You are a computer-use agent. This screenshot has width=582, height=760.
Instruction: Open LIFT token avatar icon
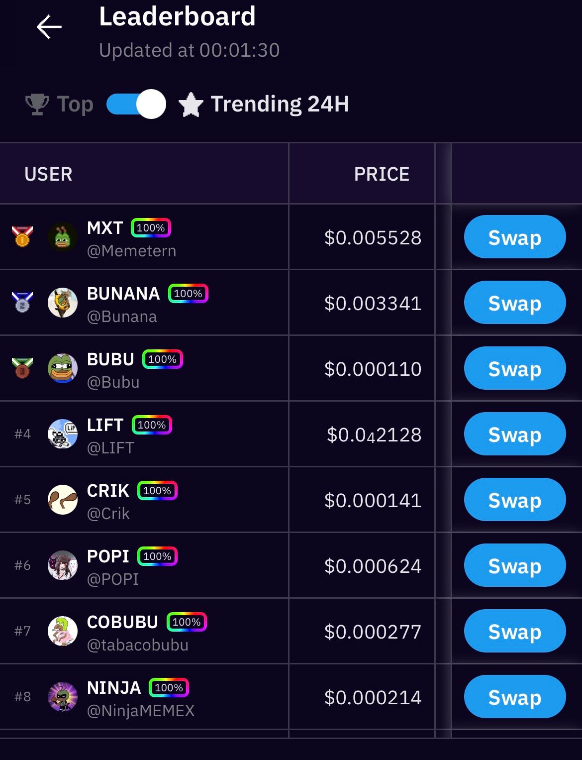tap(63, 434)
